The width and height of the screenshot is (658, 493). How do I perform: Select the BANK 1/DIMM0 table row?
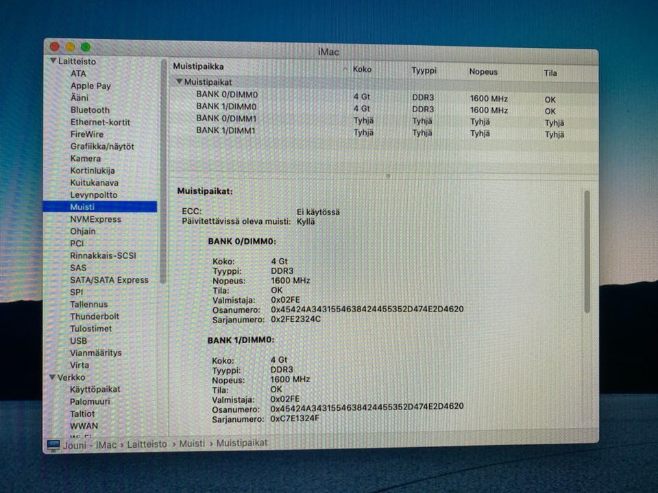point(384,109)
